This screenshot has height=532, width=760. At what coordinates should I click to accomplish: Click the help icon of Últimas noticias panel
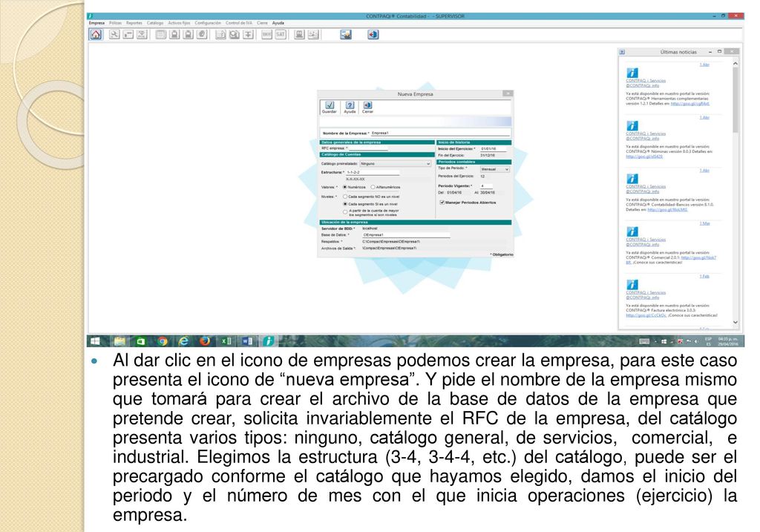click(x=623, y=52)
